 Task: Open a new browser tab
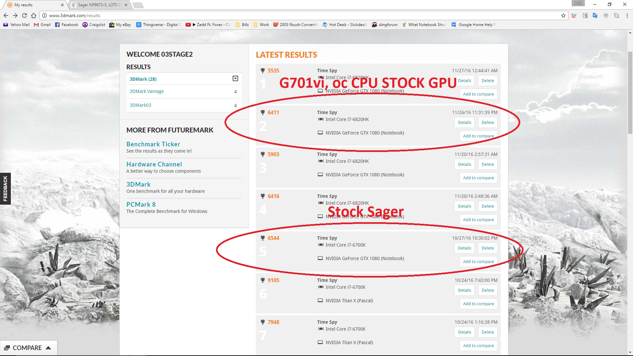138,5
